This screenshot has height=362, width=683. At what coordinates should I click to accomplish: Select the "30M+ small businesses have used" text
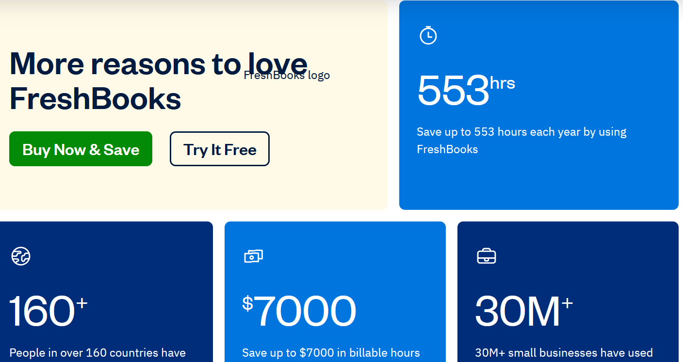click(x=564, y=353)
